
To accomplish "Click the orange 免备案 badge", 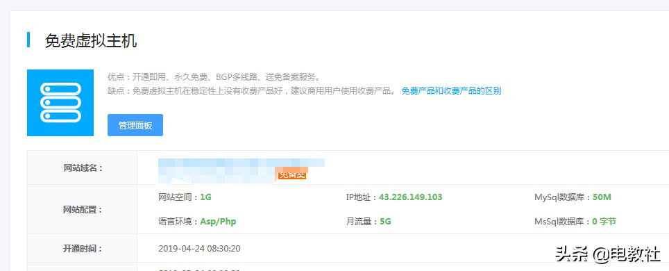I will click(292, 175).
